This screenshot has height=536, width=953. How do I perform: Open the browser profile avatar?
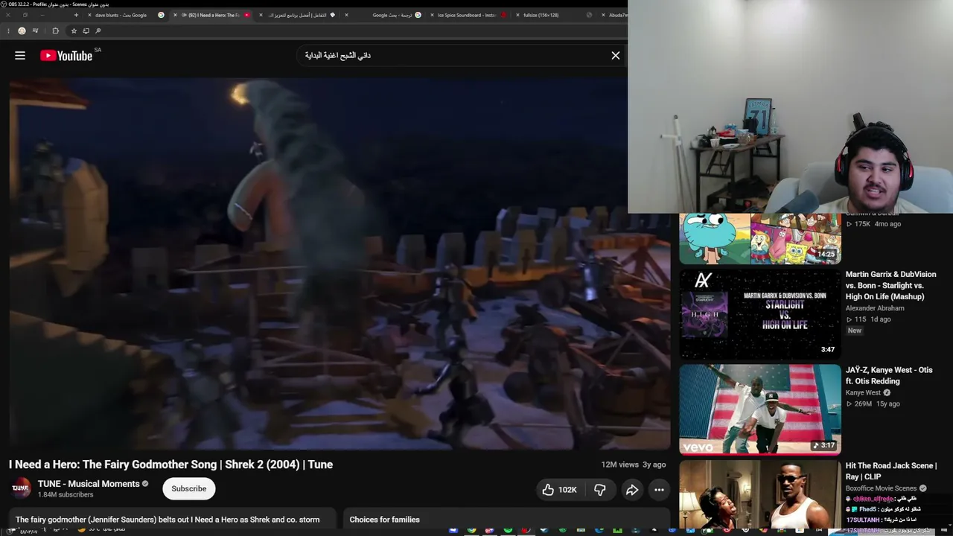[x=22, y=31]
